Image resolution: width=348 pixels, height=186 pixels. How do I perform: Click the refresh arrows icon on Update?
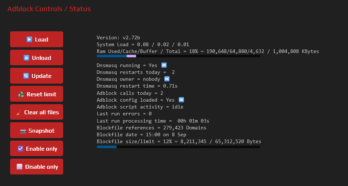click(26, 76)
